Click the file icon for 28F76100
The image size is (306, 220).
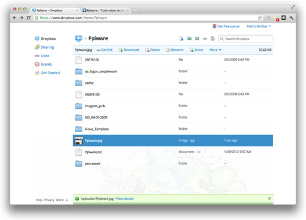78,60
